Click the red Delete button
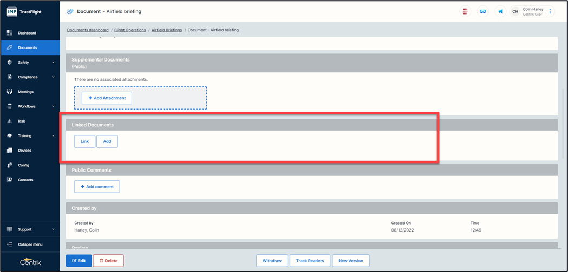568x272 pixels. tap(108, 261)
